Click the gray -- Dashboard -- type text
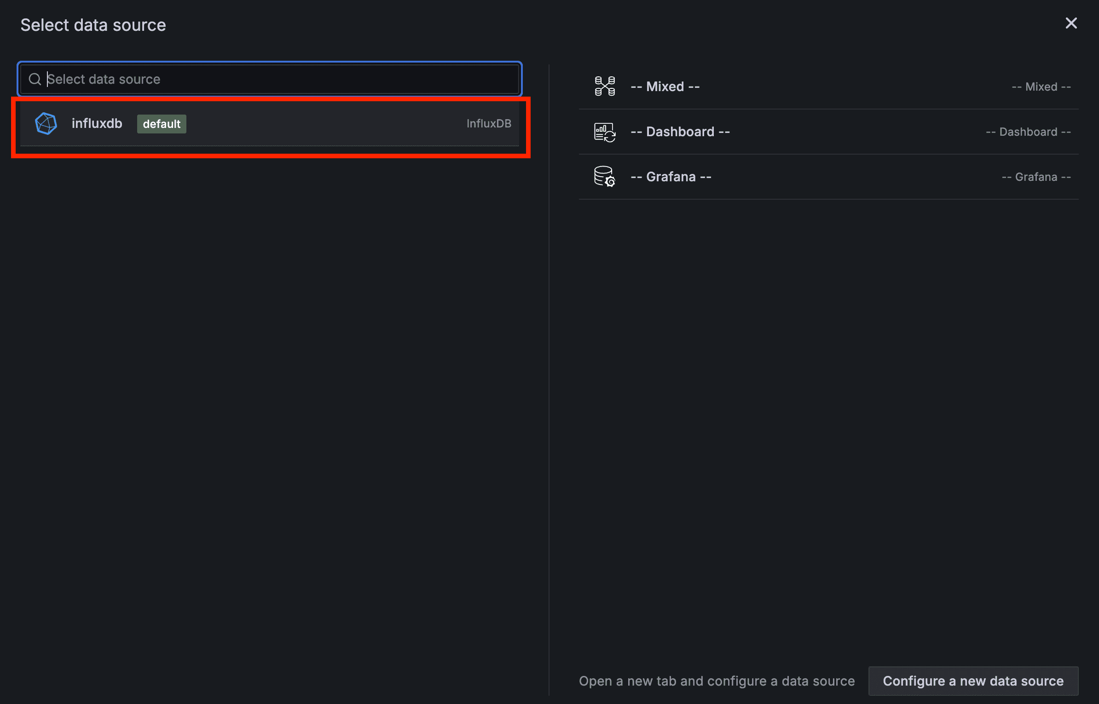 pyautogui.click(x=1028, y=132)
